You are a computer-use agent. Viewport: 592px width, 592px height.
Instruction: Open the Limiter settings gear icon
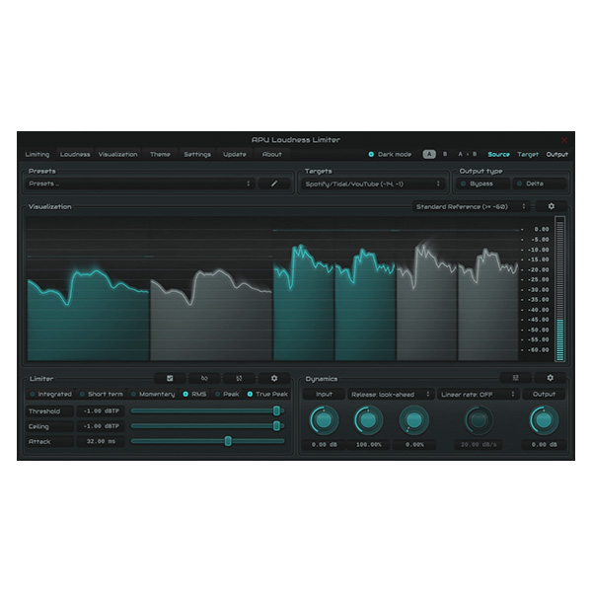274,378
